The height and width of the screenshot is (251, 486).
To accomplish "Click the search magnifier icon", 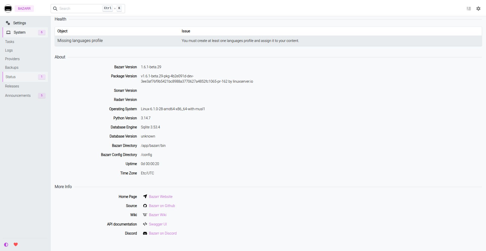I will coord(55,9).
